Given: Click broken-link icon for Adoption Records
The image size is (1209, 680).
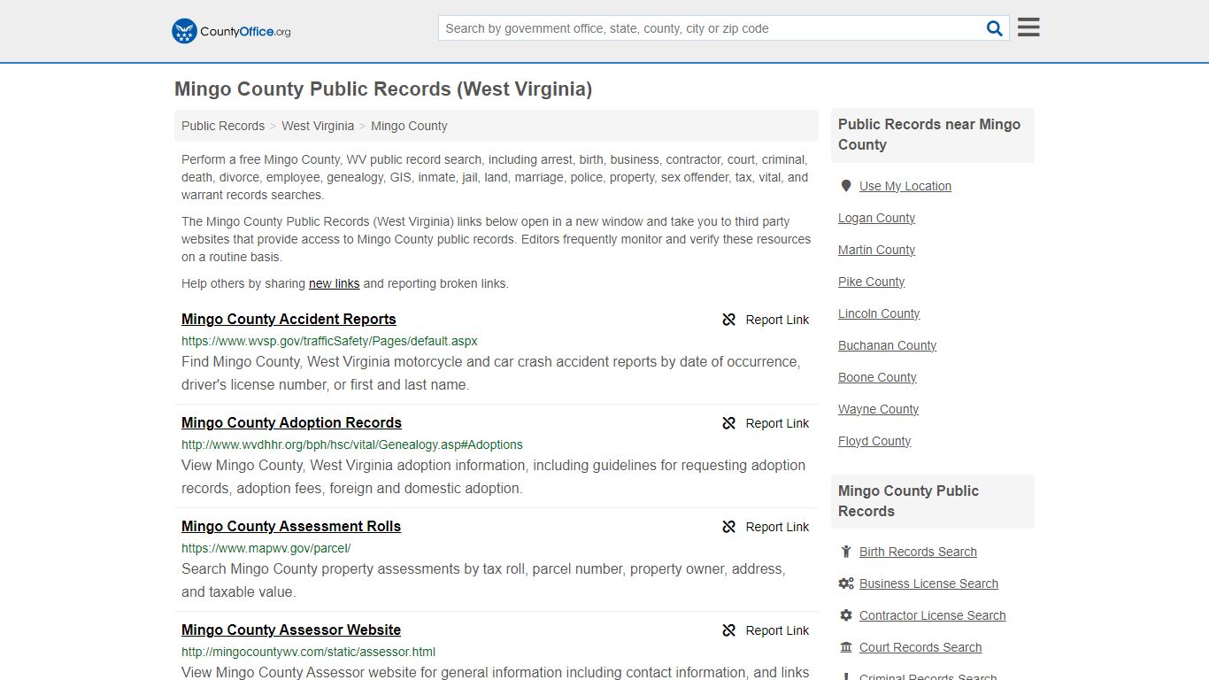Looking at the screenshot, I should tap(729, 423).
